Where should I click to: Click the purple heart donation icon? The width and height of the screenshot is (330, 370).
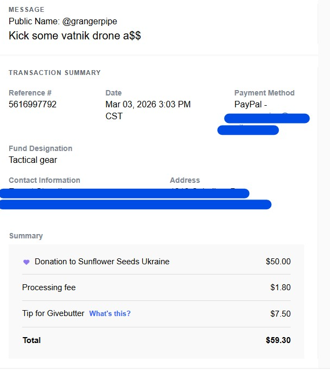pyautogui.click(x=26, y=262)
